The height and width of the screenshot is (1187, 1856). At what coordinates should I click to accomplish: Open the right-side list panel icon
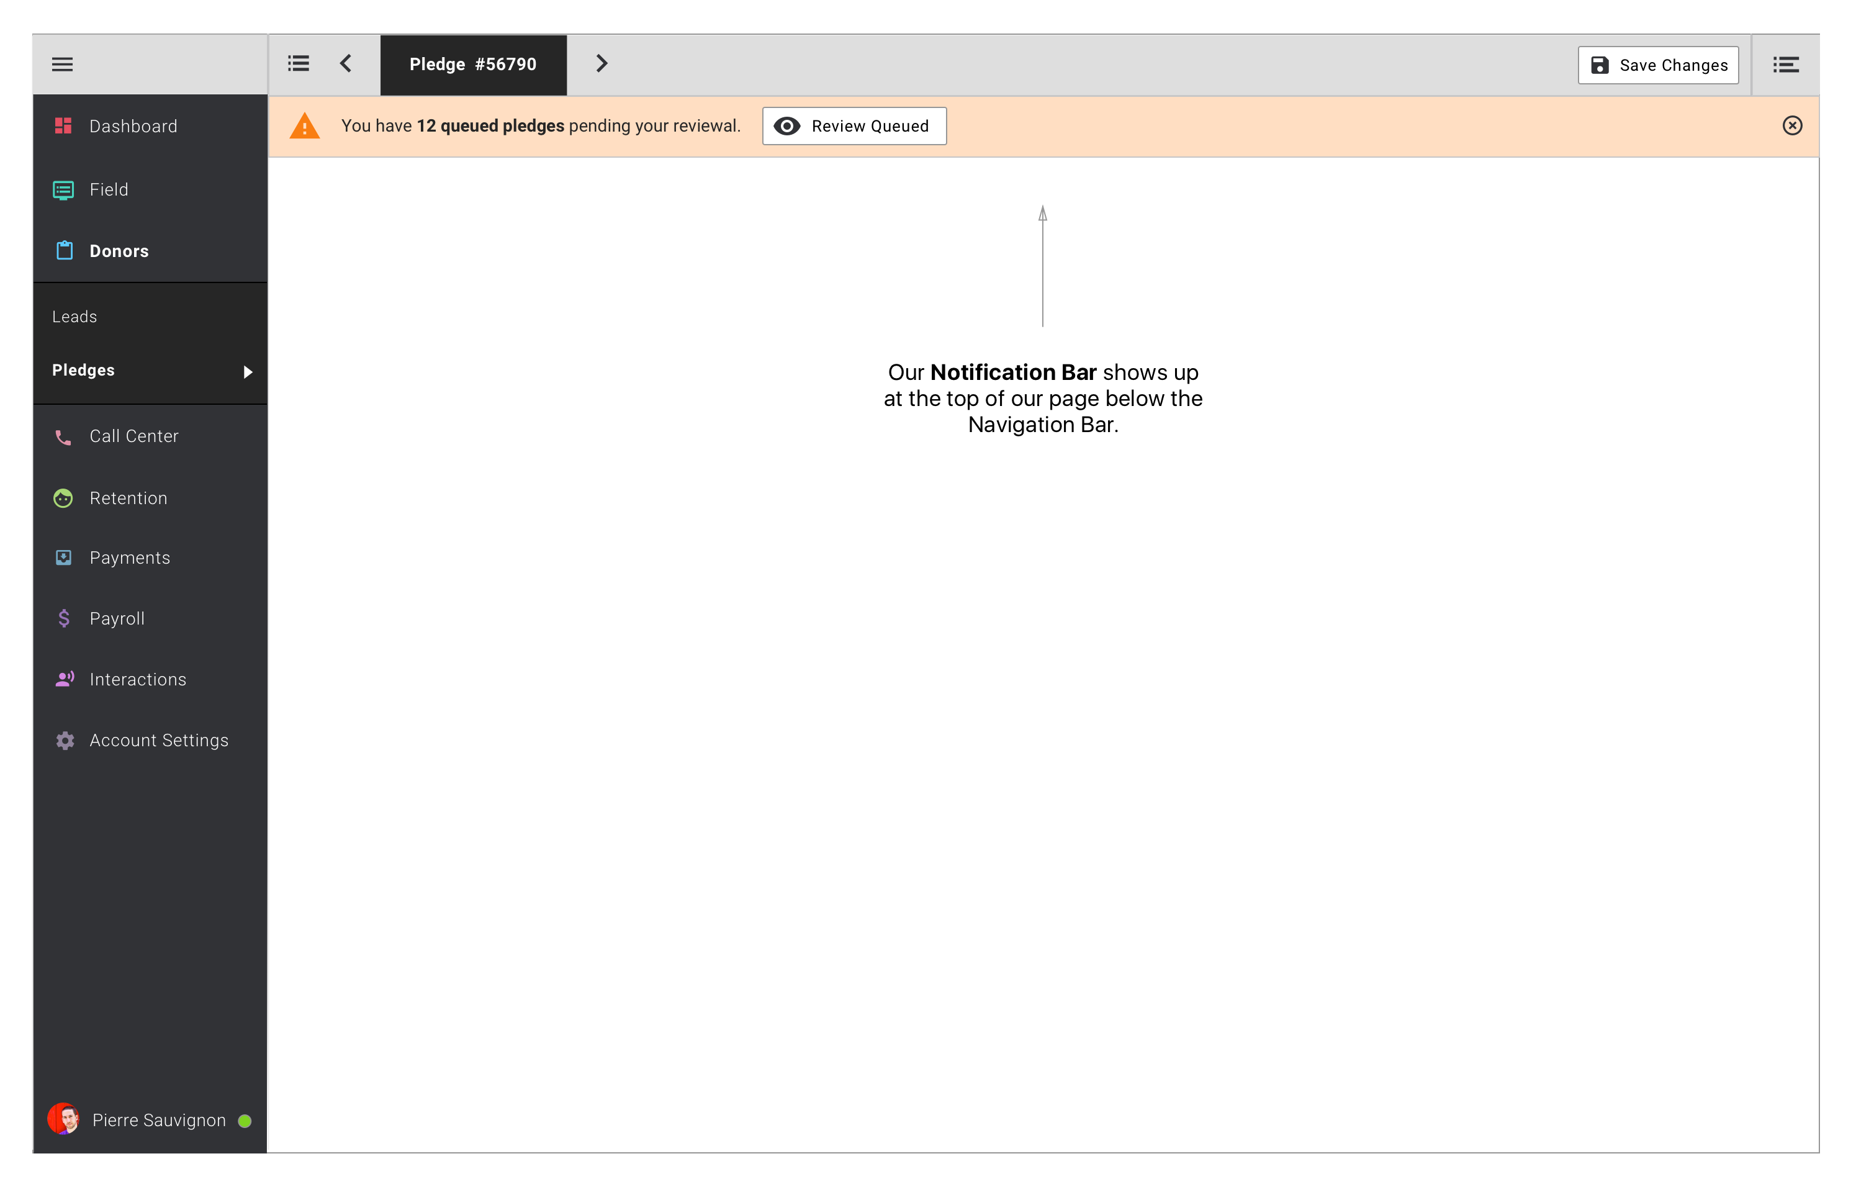click(1786, 65)
